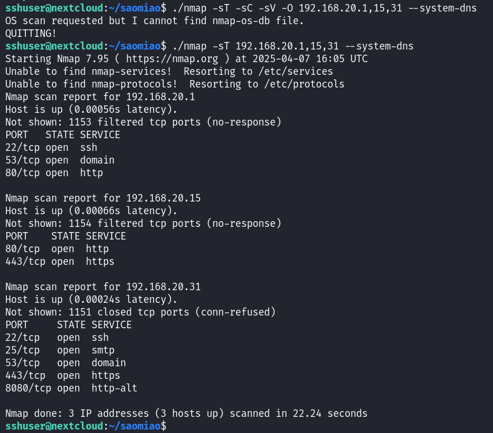Click the 443/tcp https line under host 192.168.20.15
Image resolution: width=493 pixels, height=433 pixels.
60,261
